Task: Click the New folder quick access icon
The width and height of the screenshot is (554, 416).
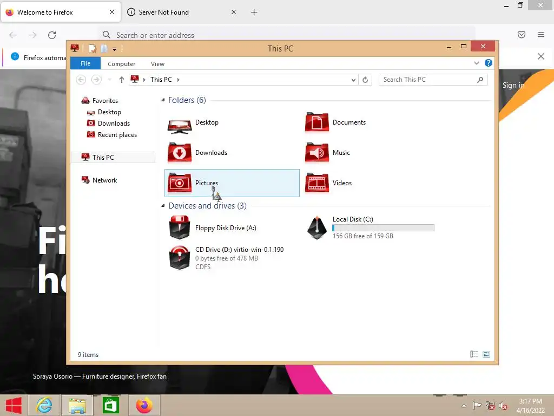Action: coord(104,48)
